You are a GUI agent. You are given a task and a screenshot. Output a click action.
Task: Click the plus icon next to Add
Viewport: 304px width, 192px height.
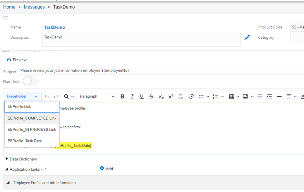102,168
